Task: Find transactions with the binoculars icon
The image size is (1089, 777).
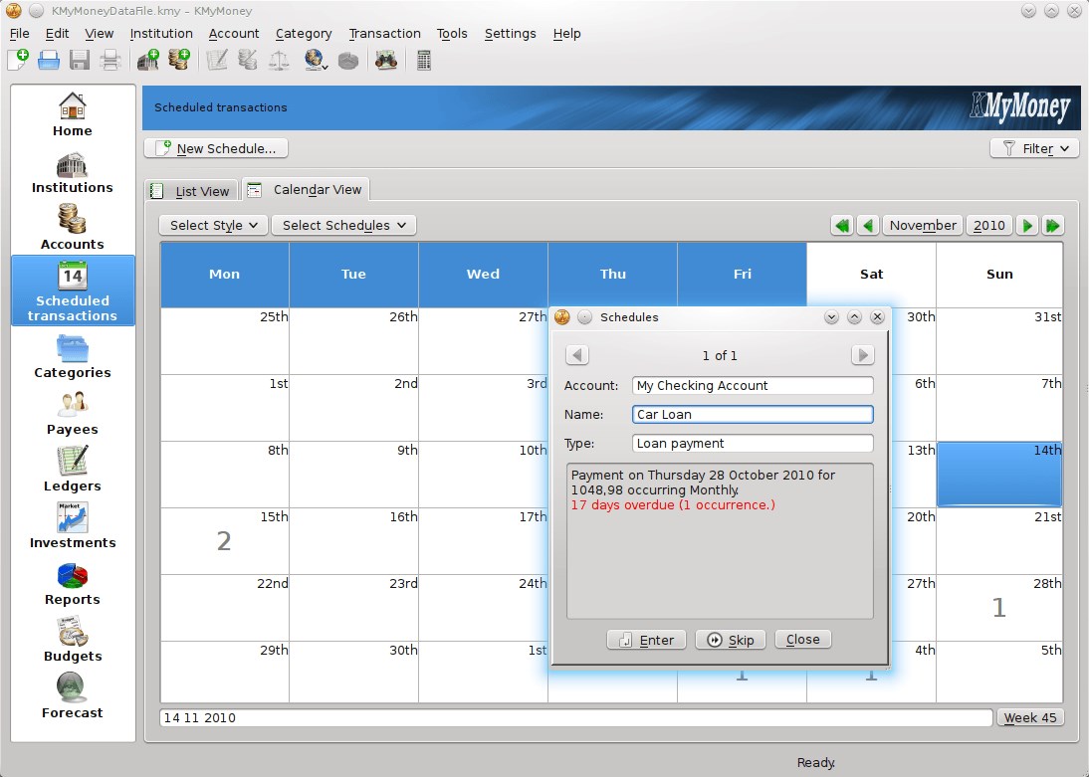Action: (386, 61)
